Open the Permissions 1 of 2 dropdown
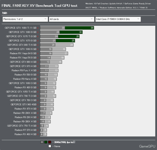Viewport: 157px width, 150px height. (x=25, y=19)
